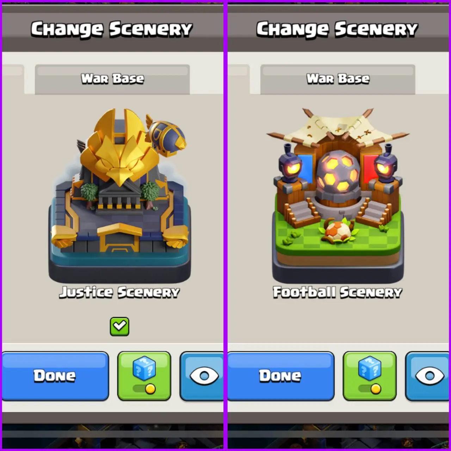451x451 pixels.
Task: Toggle random scenery dice in left panel
Action: point(144,376)
